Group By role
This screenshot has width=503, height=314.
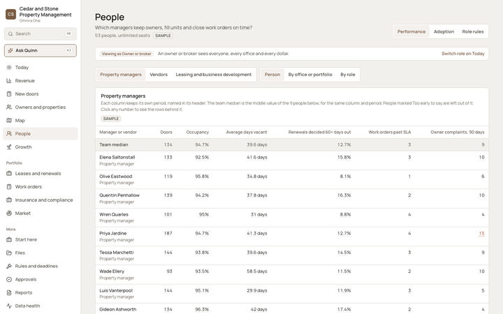point(347,75)
